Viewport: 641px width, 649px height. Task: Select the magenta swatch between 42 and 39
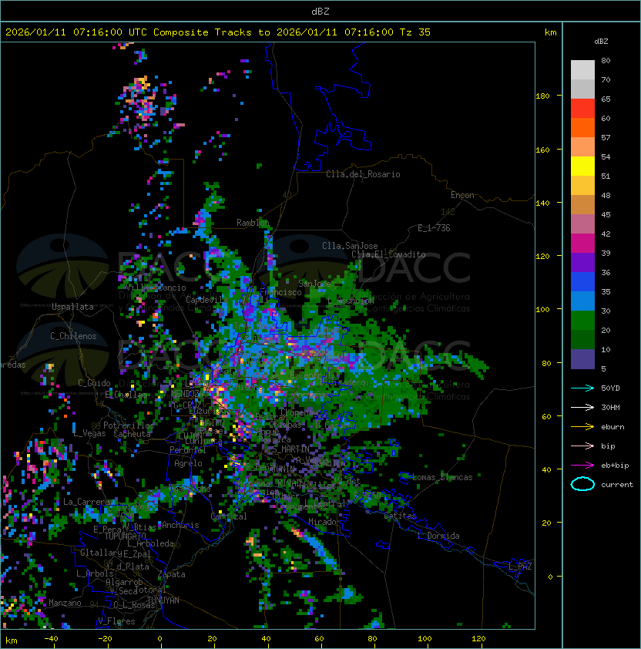pyautogui.click(x=582, y=244)
